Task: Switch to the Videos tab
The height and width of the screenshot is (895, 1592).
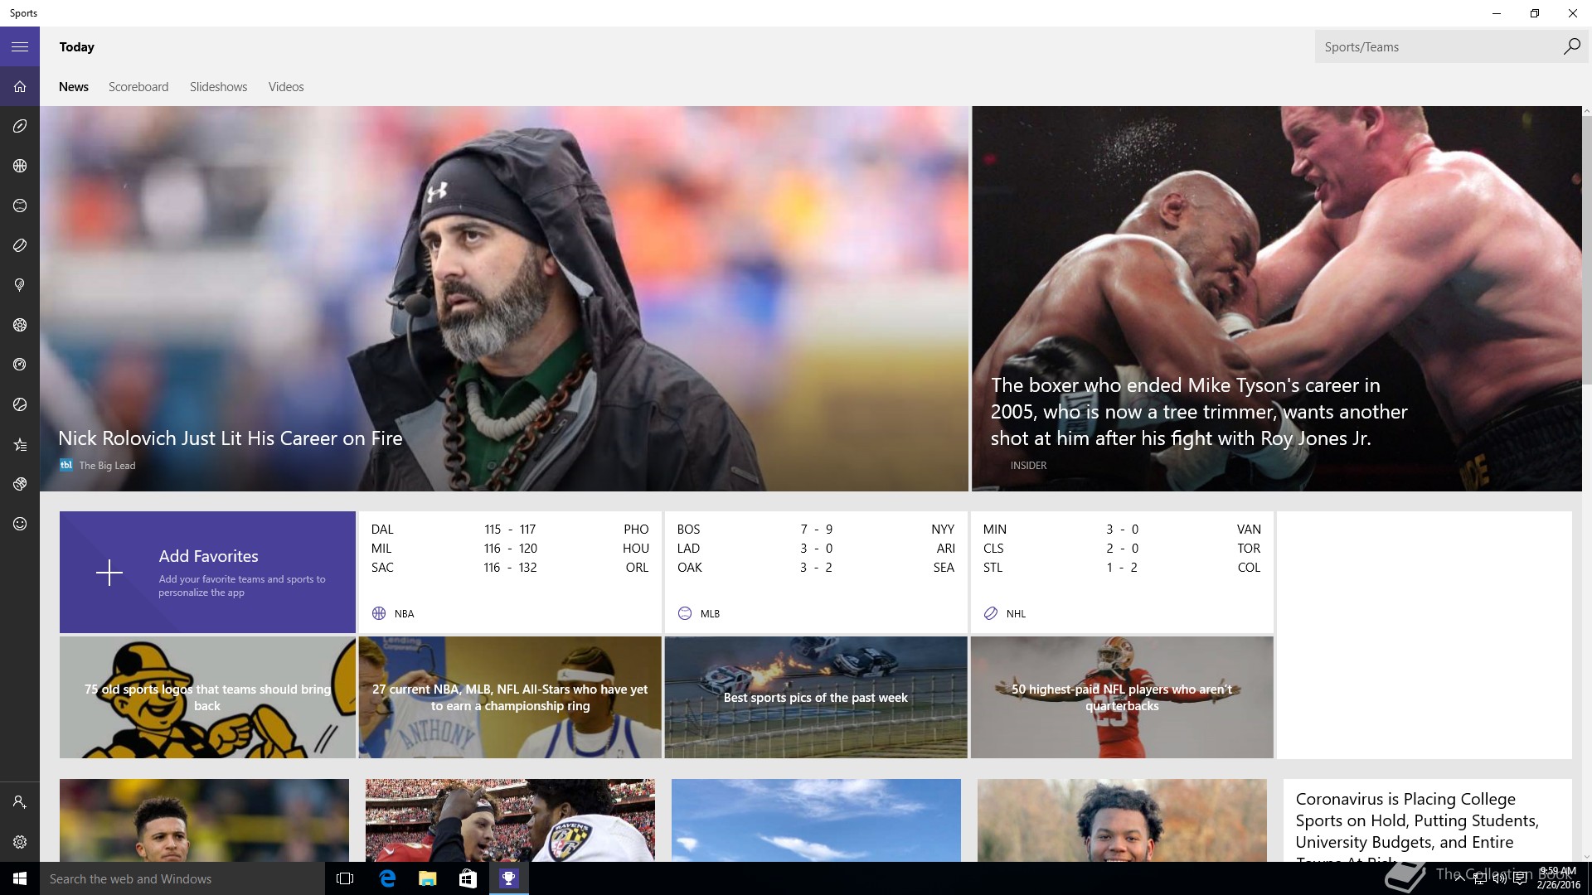Action: click(286, 87)
